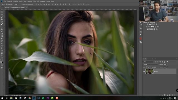Select the Type tool
This screenshot has height=100, width=178.
tap(2, 46)
